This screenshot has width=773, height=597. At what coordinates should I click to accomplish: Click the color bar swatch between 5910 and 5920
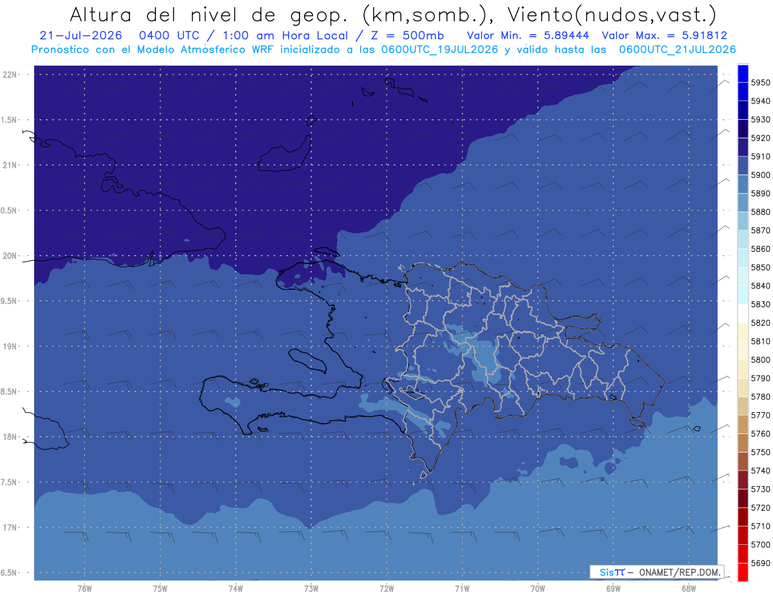pos(743,147)
